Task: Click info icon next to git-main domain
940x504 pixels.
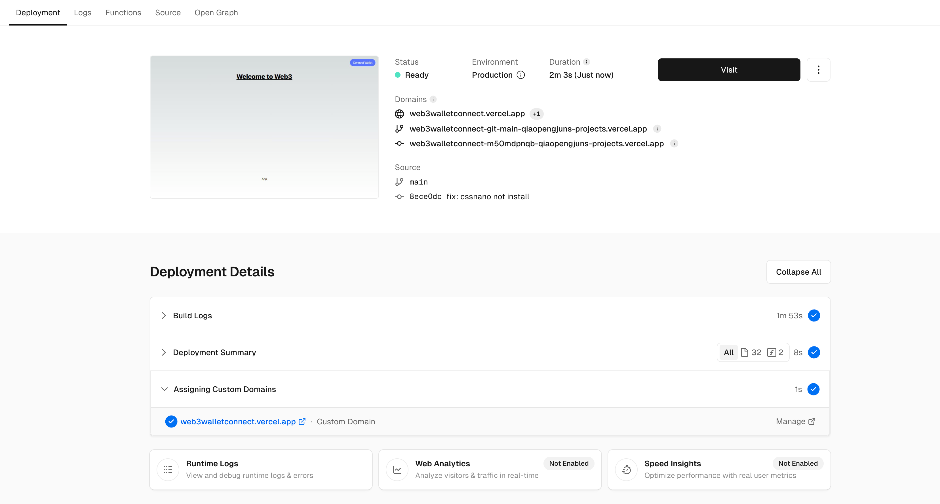Action: 657,129
